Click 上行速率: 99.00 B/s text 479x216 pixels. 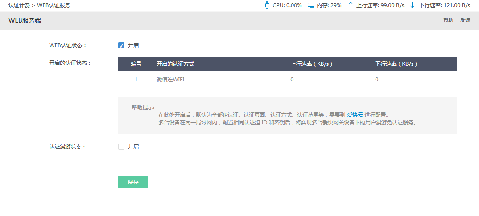click(380, 5)
